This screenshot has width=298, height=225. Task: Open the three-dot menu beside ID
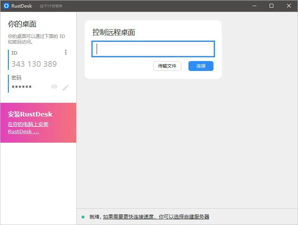click(x=66, y=52)
